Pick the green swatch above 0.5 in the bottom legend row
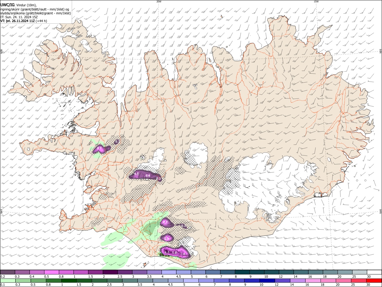Viewport: 382px width, 287px height. click(x=38, y=280)
